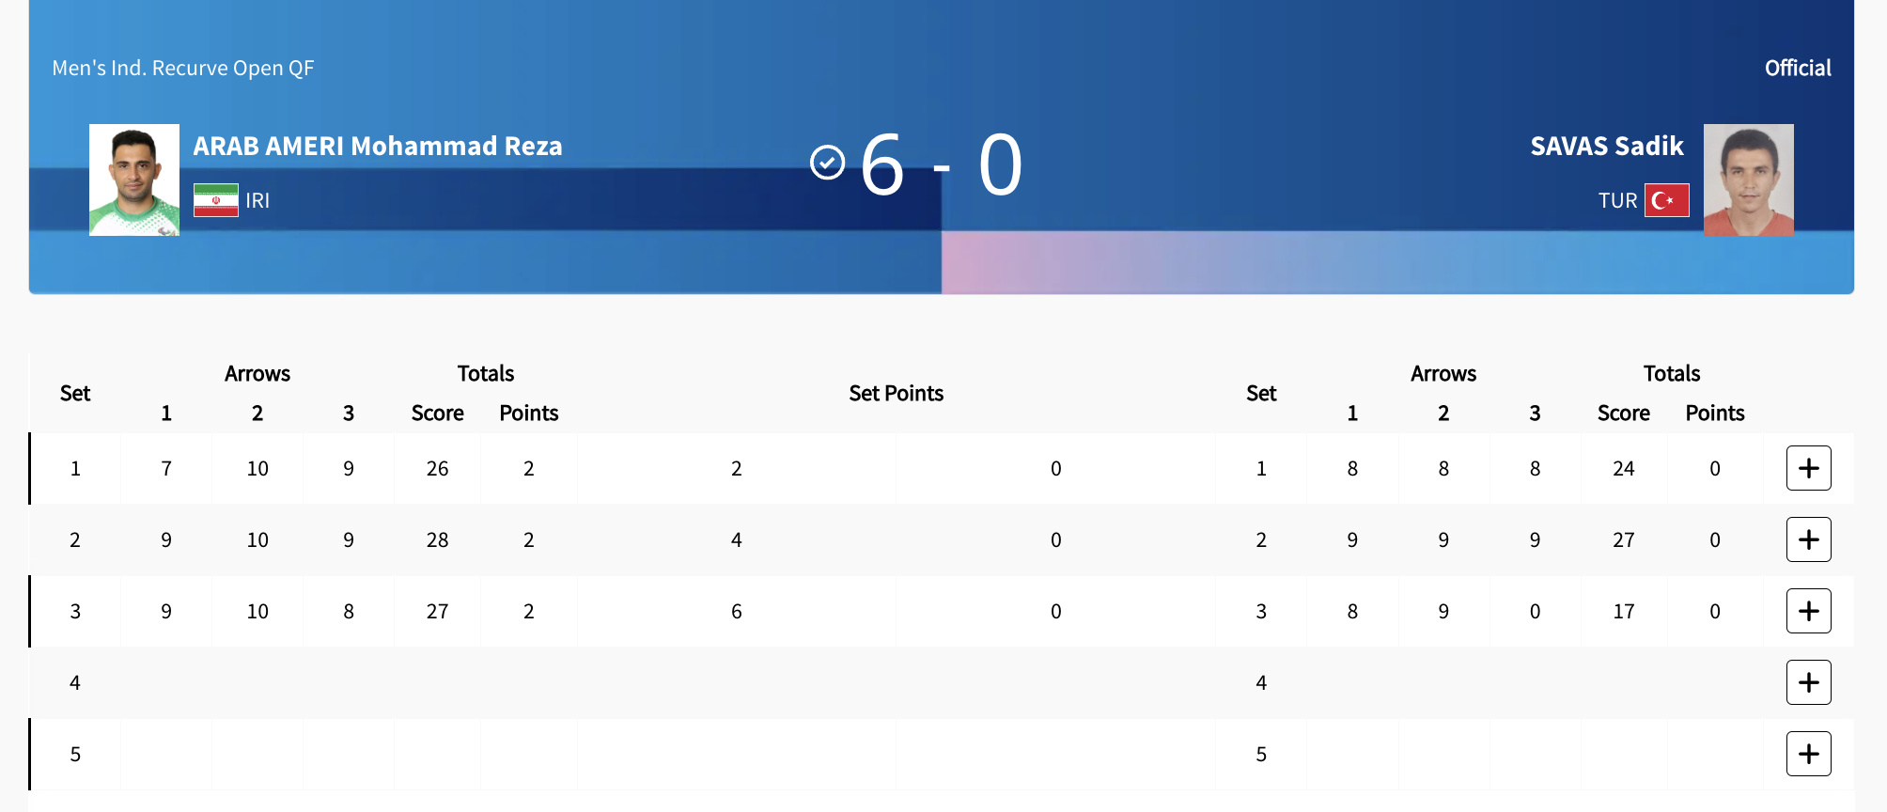This screenshot has height=812, width=1887.
Task: Click the Men's Ind. Recurve Open QF title
Action: click(x=183, y=68)
